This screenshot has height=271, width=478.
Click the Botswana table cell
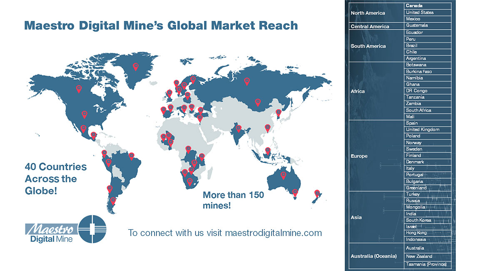click(428, 65)
